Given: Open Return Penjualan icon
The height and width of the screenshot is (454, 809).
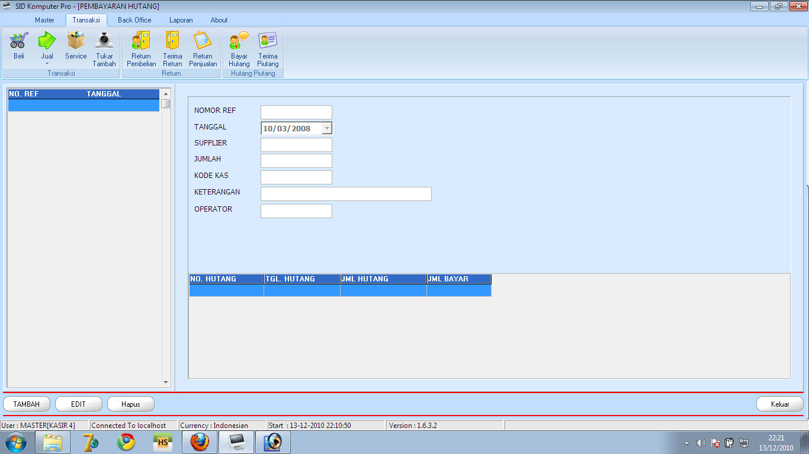Looking at the screenshot, I should 203,49.
